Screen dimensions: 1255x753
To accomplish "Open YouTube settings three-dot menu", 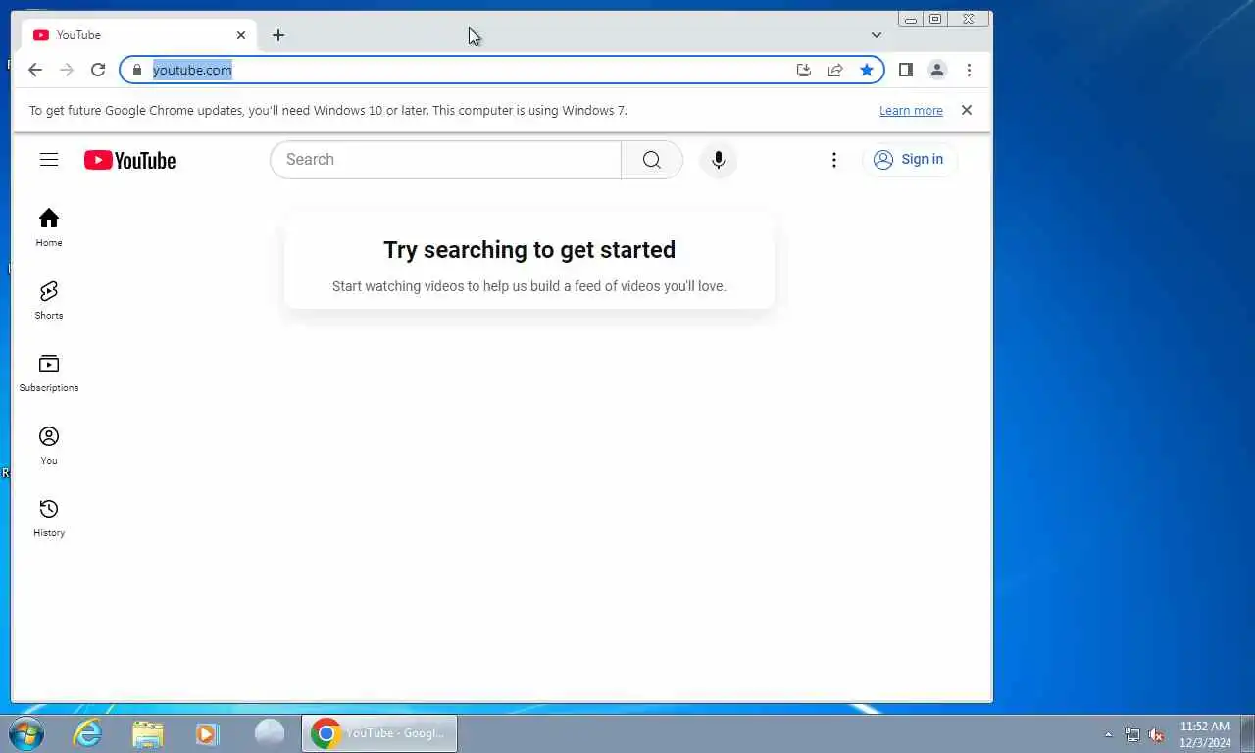I will [834, 160].
